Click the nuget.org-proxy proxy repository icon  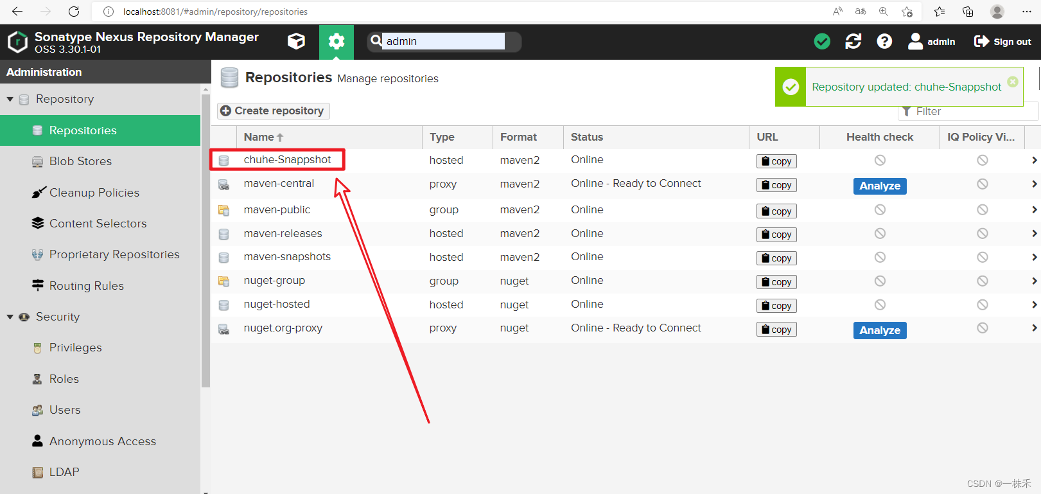pos(223,329)
